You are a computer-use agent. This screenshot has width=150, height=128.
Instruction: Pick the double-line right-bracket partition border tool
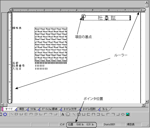coord(36,114)
